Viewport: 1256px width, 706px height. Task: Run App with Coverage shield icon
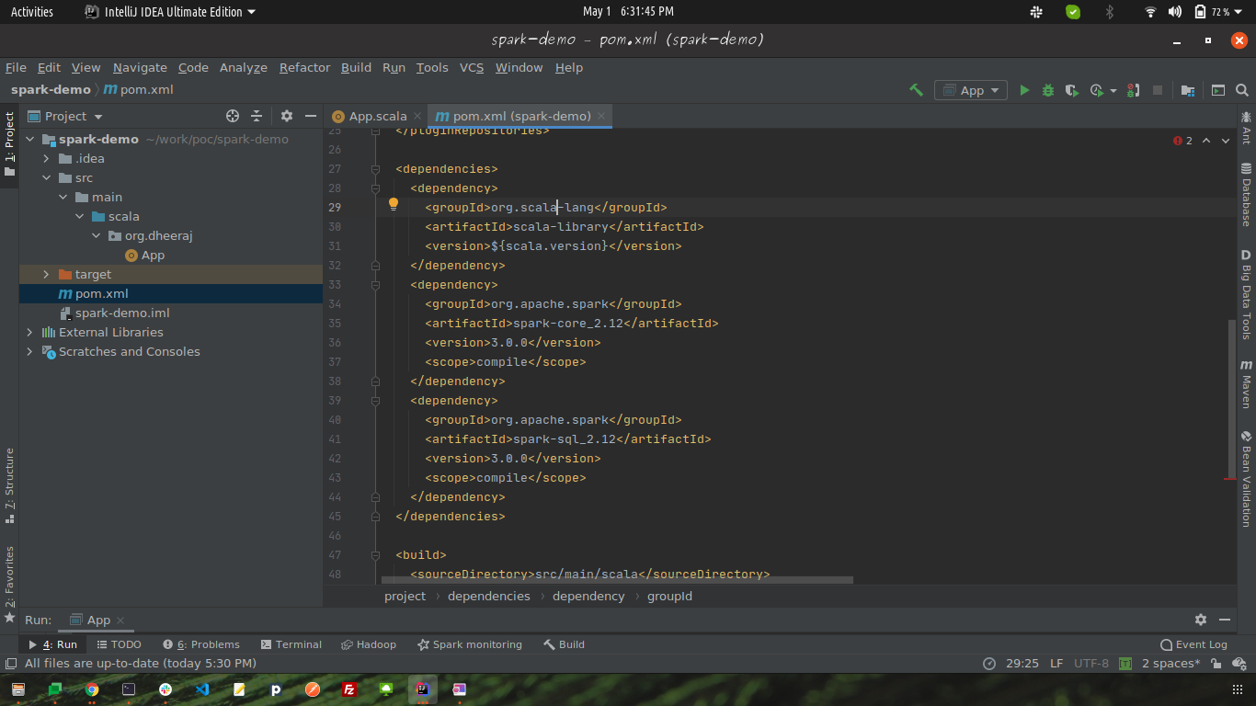pos(1071,90)
